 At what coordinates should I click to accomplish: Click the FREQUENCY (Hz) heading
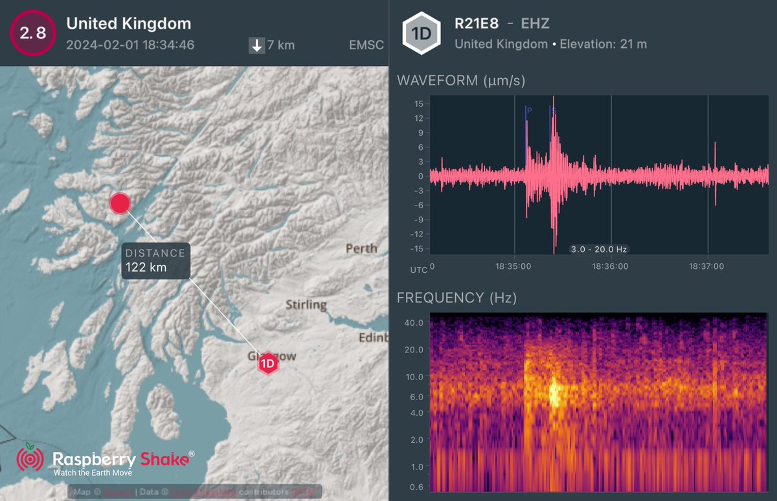tap(456, 297)
